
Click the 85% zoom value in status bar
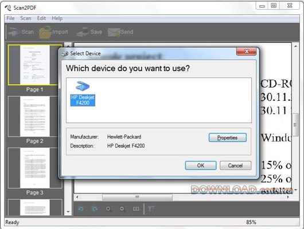(251, 222)
